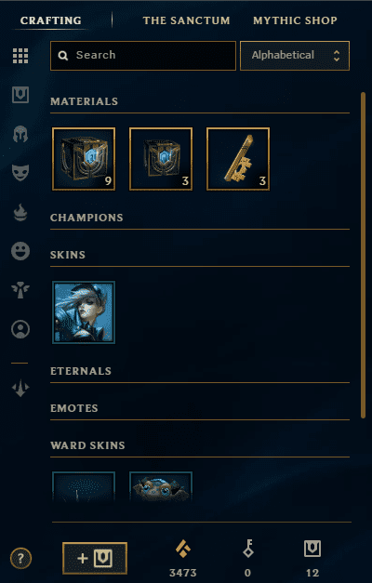Select the chest stack with 3 items
This screenshot has height=583, width=372.
pyautogui.click(x=161, y=159)
